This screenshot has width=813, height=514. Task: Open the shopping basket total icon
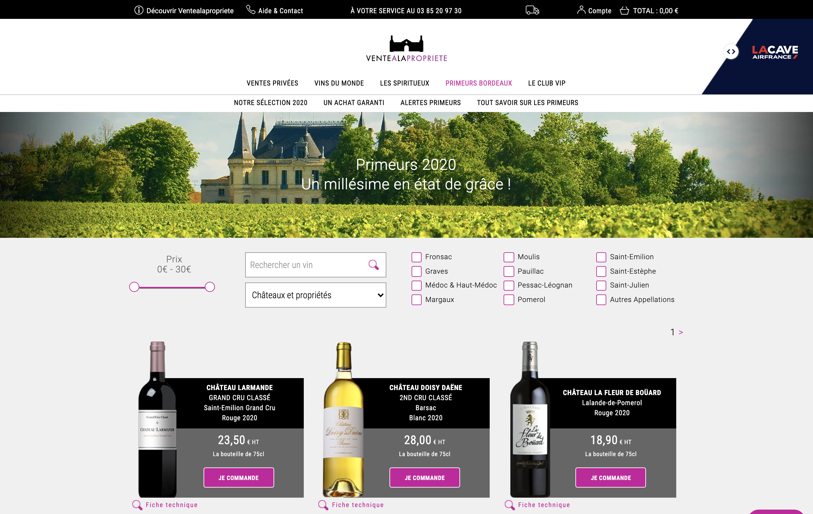(x=624, y=10)
